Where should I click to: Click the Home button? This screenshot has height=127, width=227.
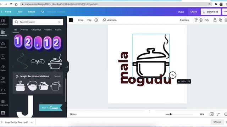click(8, 12)
